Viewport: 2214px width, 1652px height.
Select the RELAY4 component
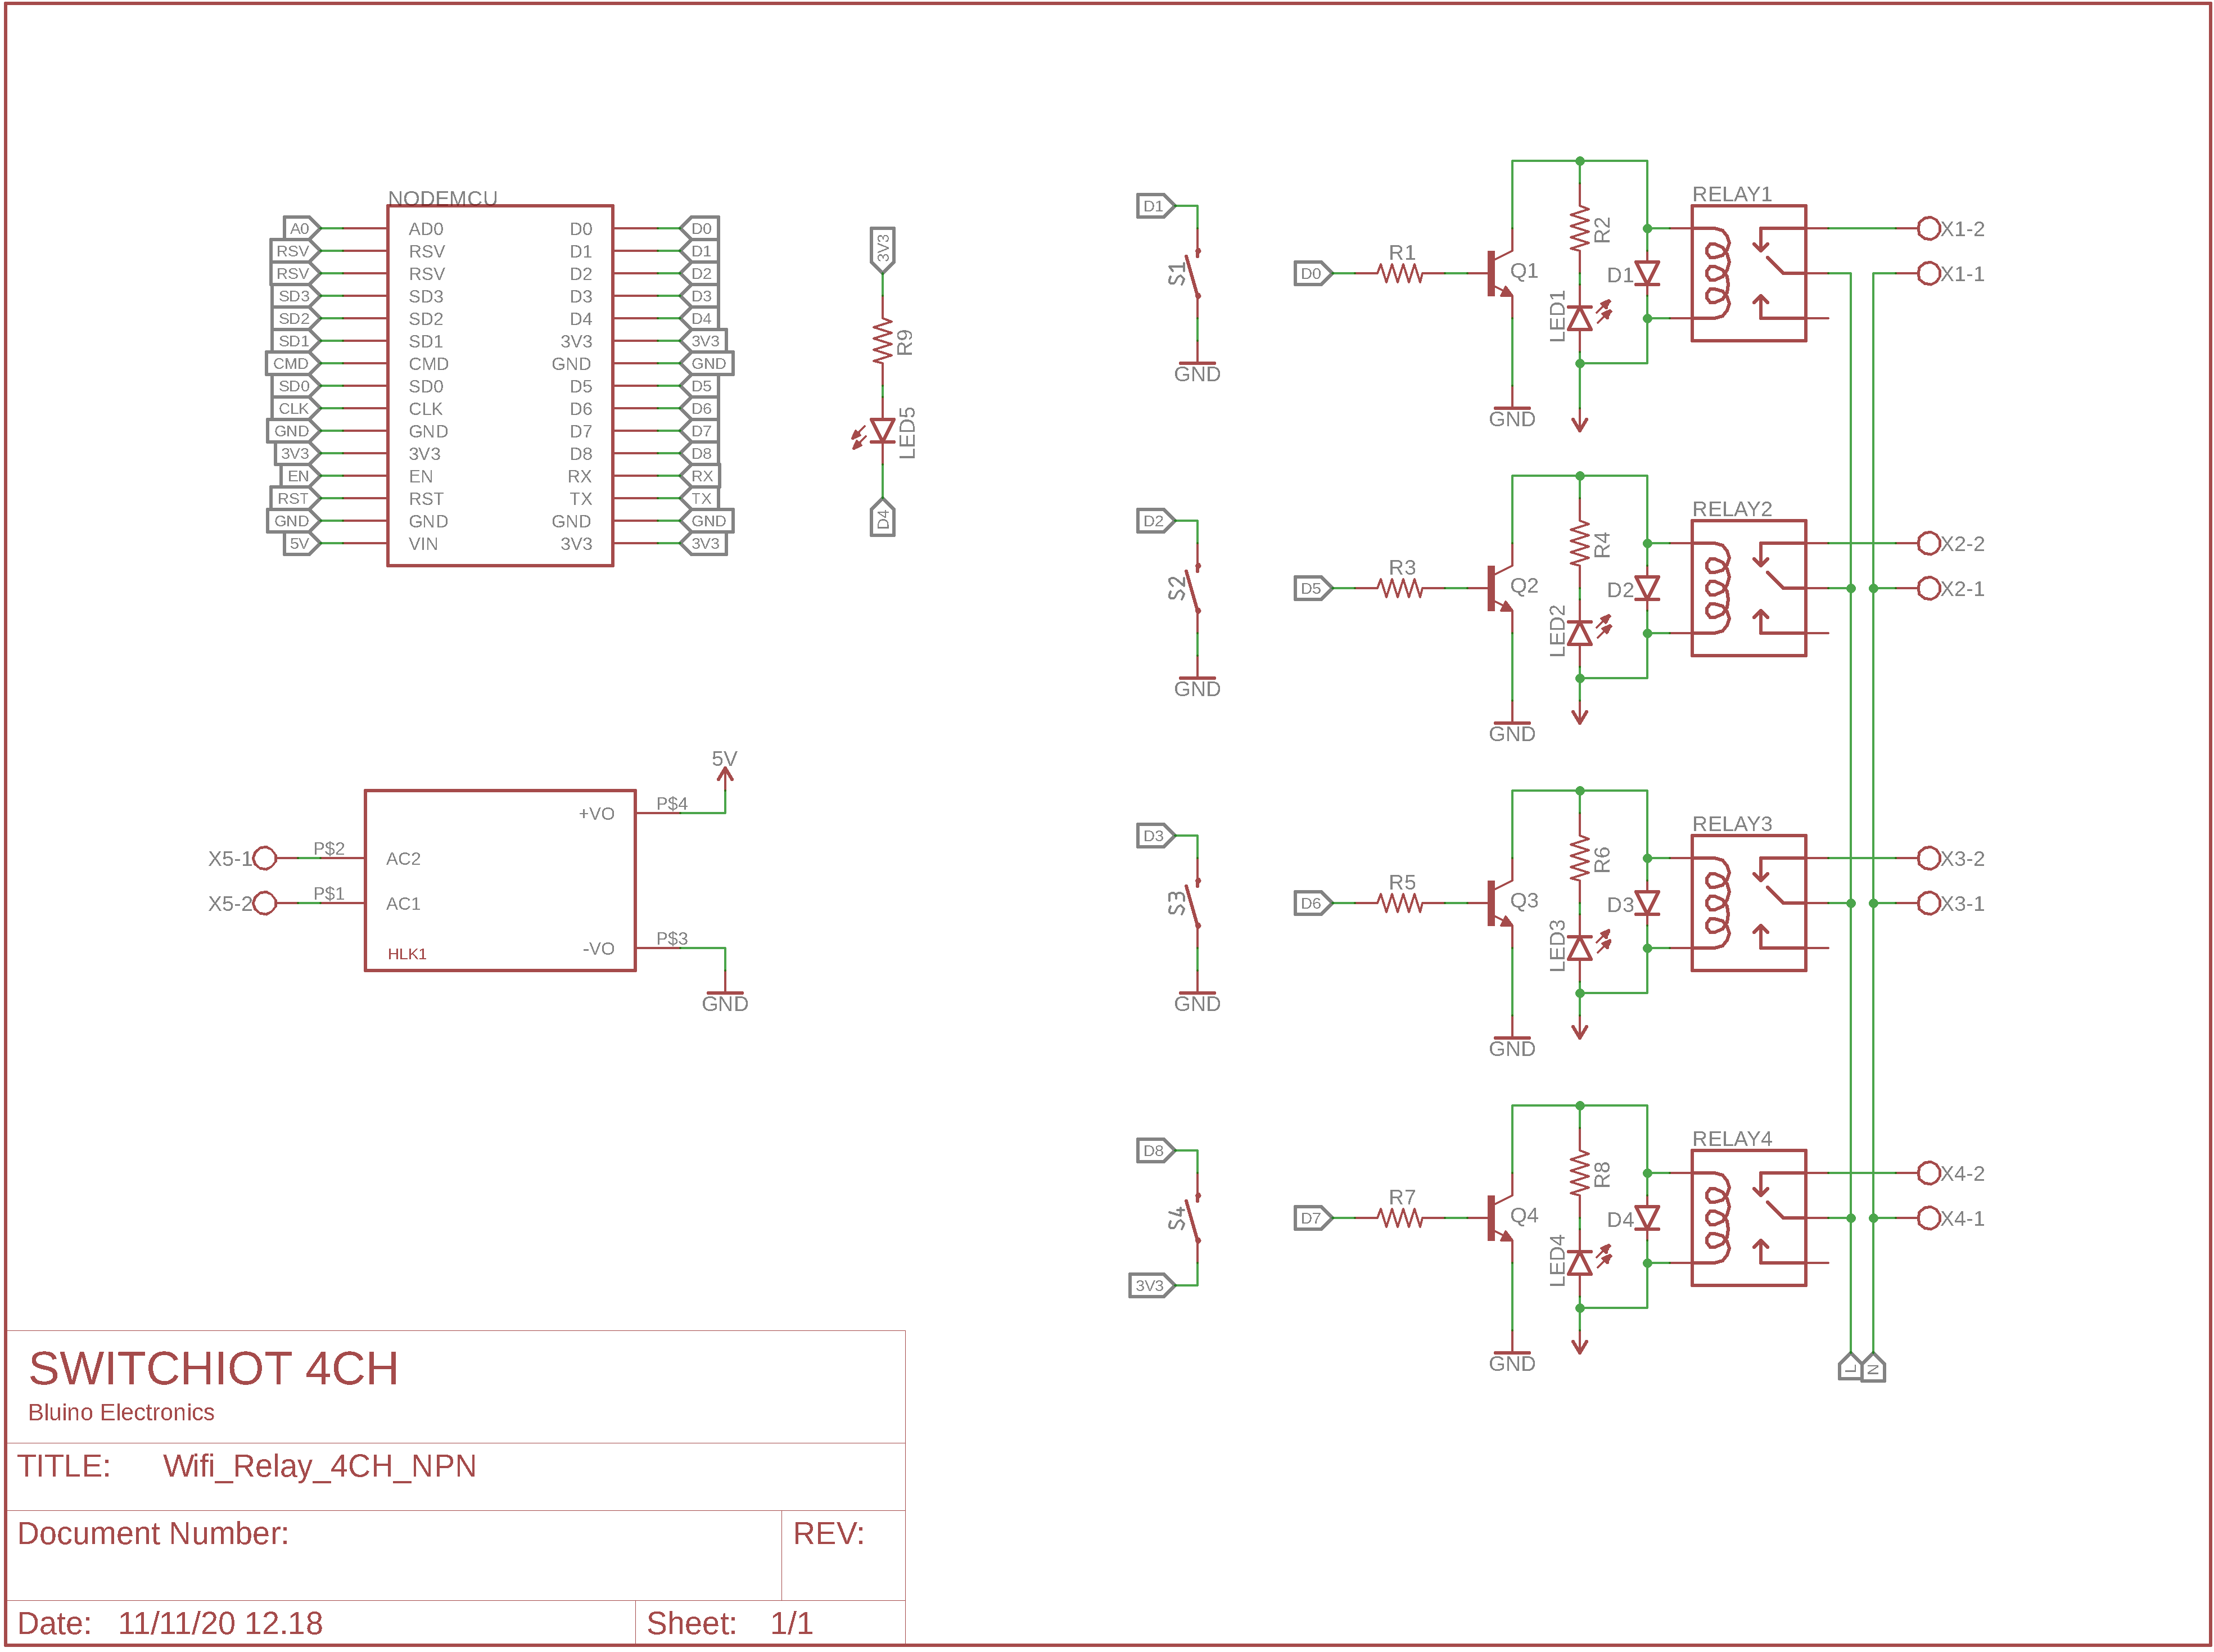1748,1218
